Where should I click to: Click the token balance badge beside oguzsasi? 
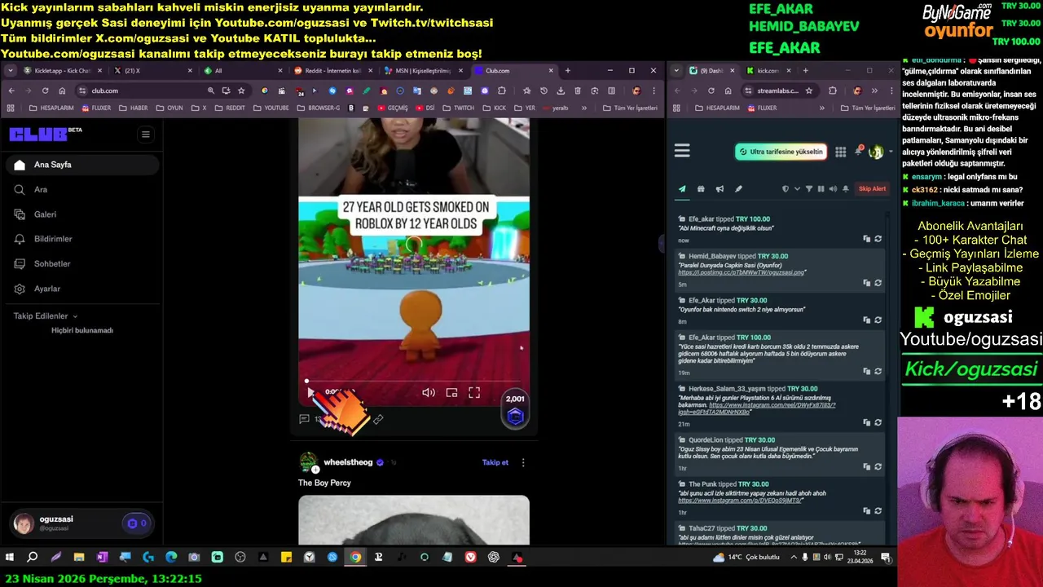(137, 523)
